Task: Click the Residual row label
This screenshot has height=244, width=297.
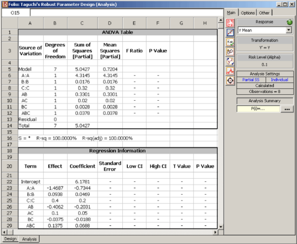Action: (28, 119)
